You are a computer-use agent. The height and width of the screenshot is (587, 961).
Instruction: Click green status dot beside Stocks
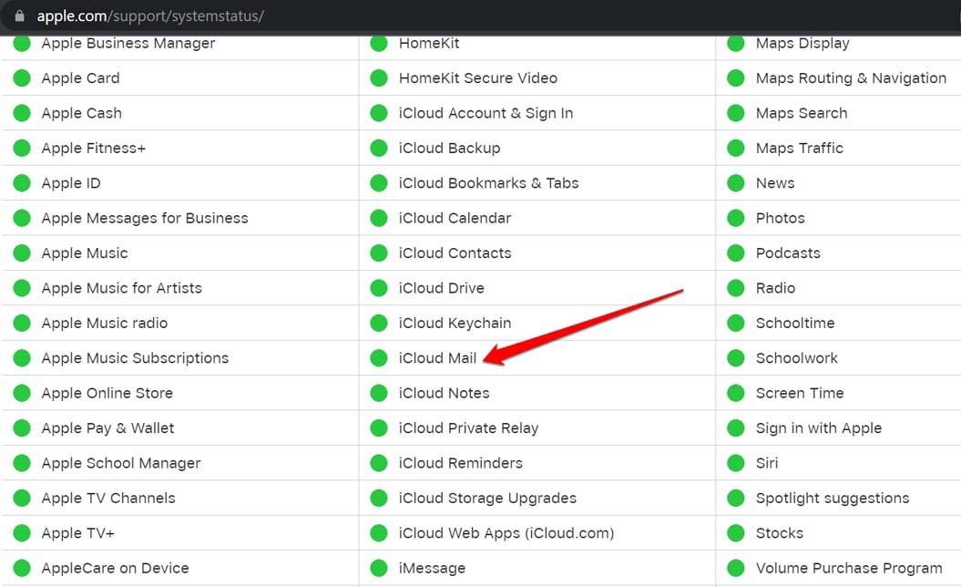735,533
